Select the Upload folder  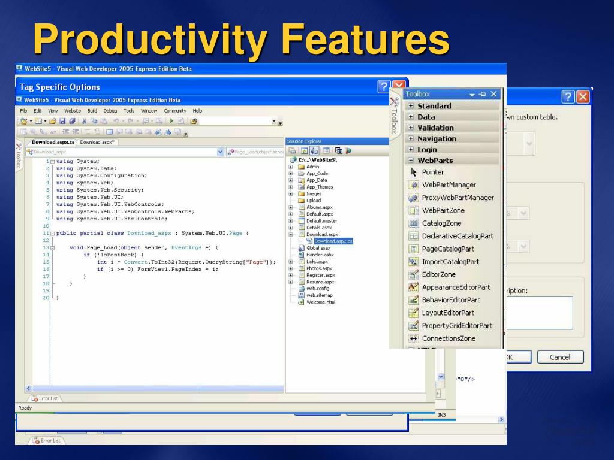click(313, 201)
